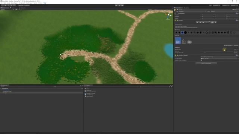Click the Edit Details button
Screen dimensions: 239x134
(x=228, y=45)
